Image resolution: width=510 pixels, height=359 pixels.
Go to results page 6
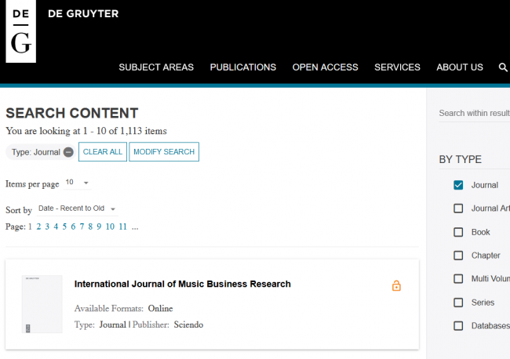tap(73, 227)
